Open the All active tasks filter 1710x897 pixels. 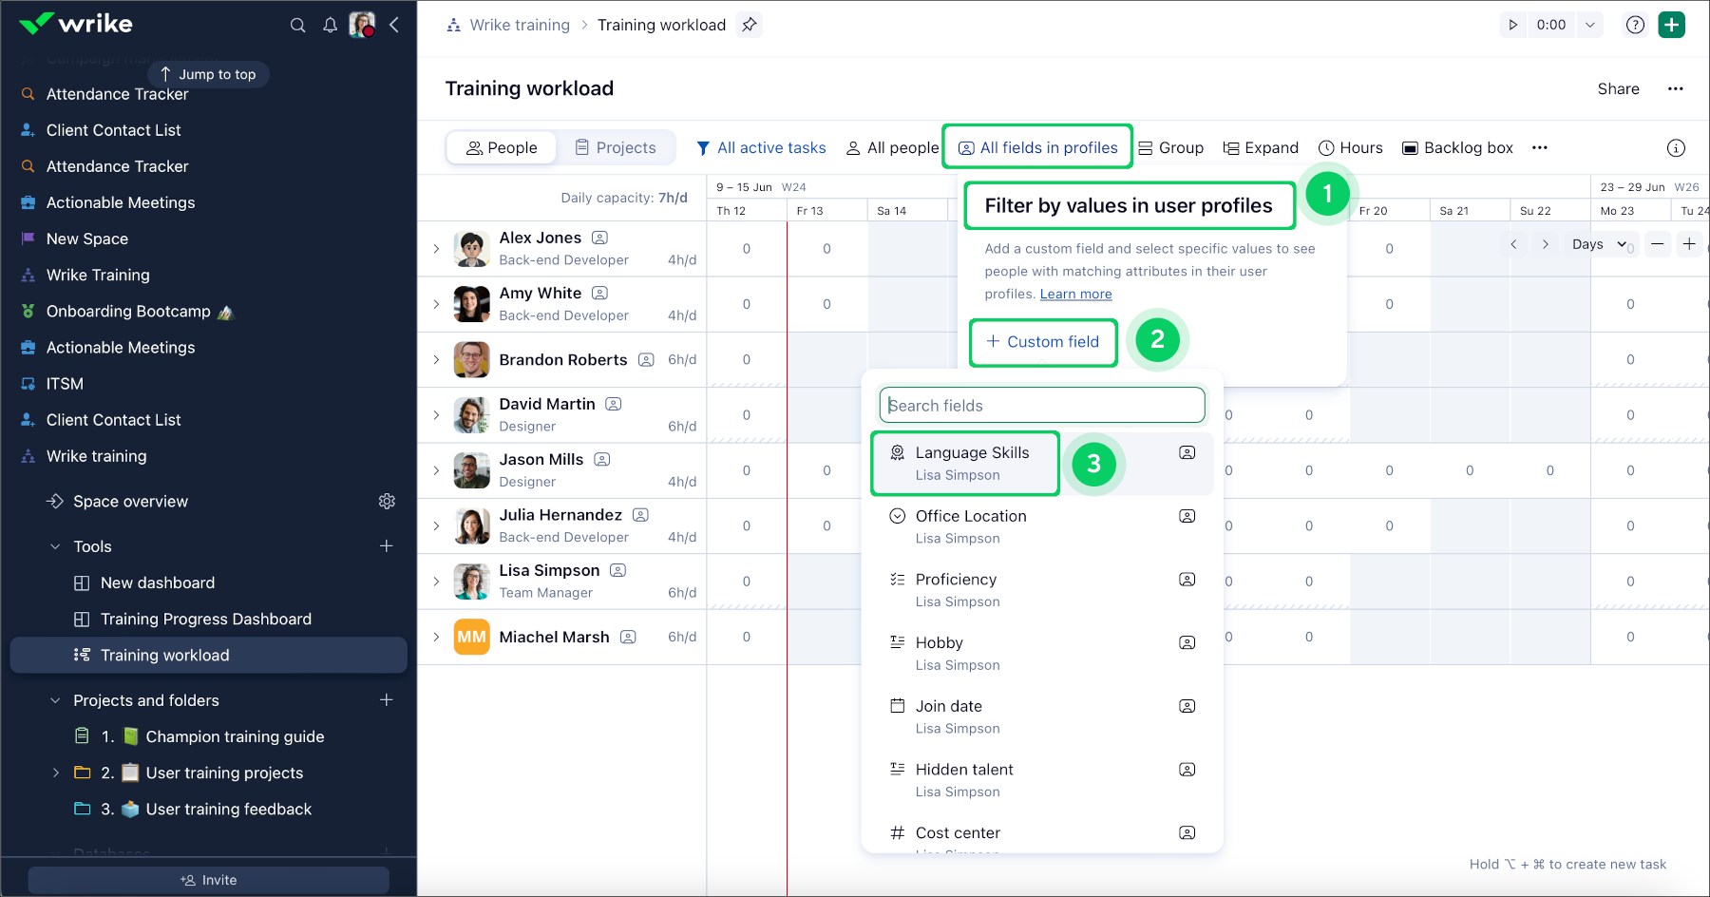761,147
